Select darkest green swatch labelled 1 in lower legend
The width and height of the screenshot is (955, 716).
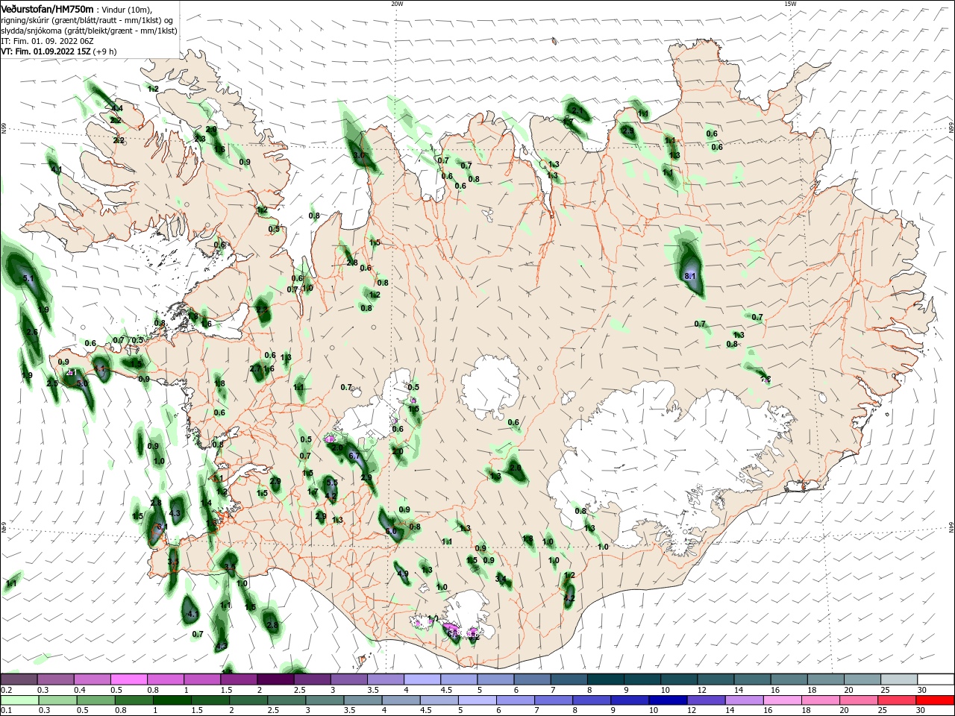[x=174, y=700]
